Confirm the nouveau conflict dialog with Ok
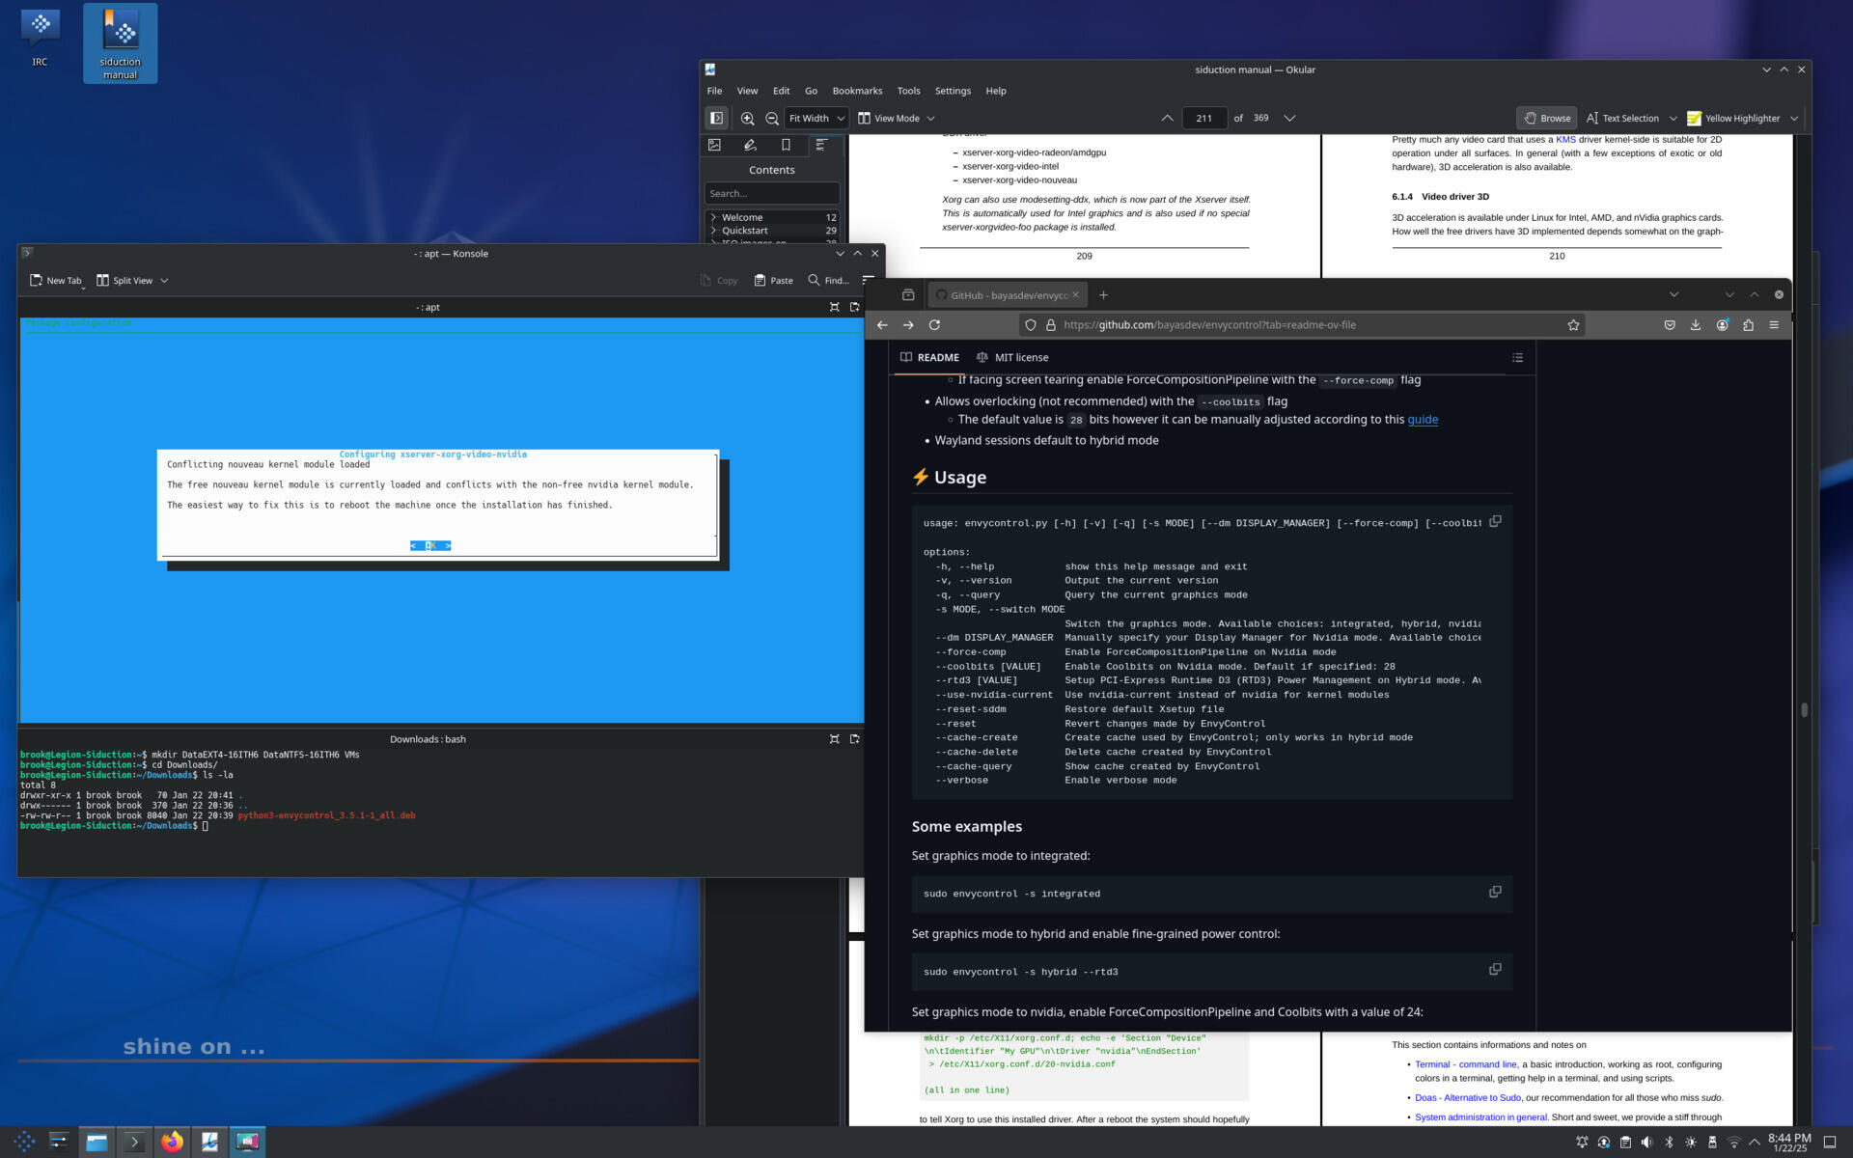1853x1158 pixels. (x=430, y=545)
